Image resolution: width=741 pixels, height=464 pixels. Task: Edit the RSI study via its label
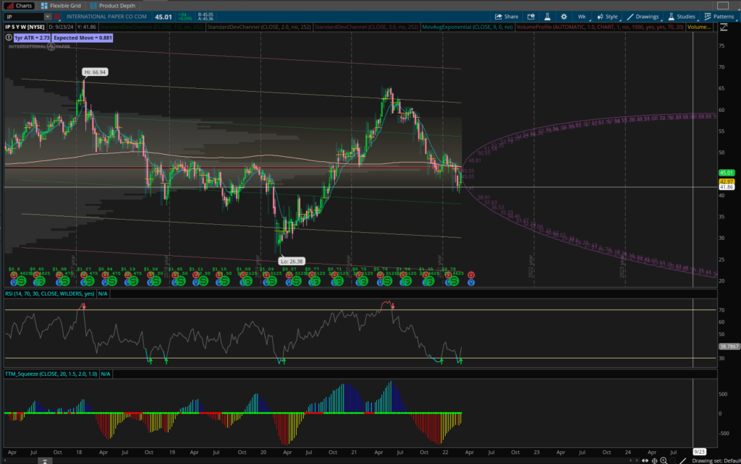tap(43, 294)
